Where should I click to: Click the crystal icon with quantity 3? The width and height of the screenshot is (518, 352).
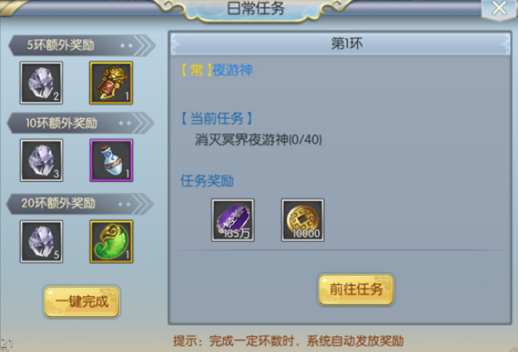(x=42, y=160)
